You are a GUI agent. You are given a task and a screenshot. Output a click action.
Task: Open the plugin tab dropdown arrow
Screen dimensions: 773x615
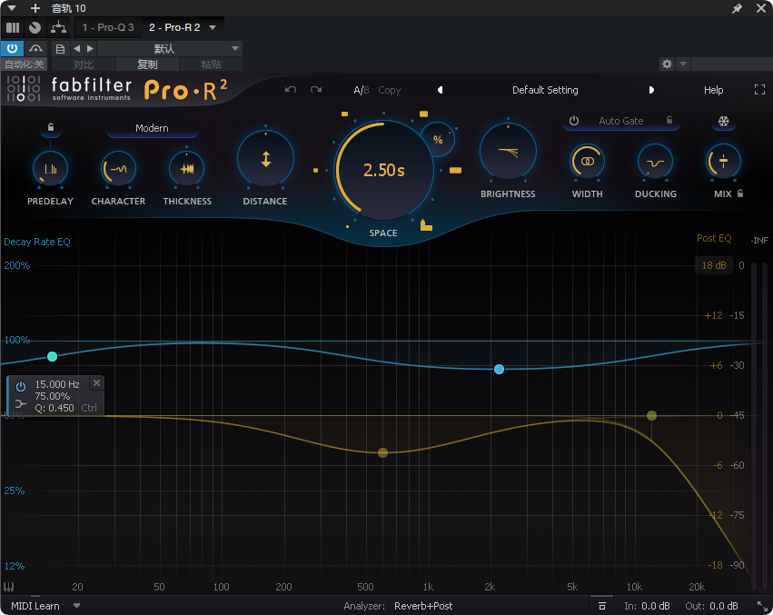(x=213, y=27)
